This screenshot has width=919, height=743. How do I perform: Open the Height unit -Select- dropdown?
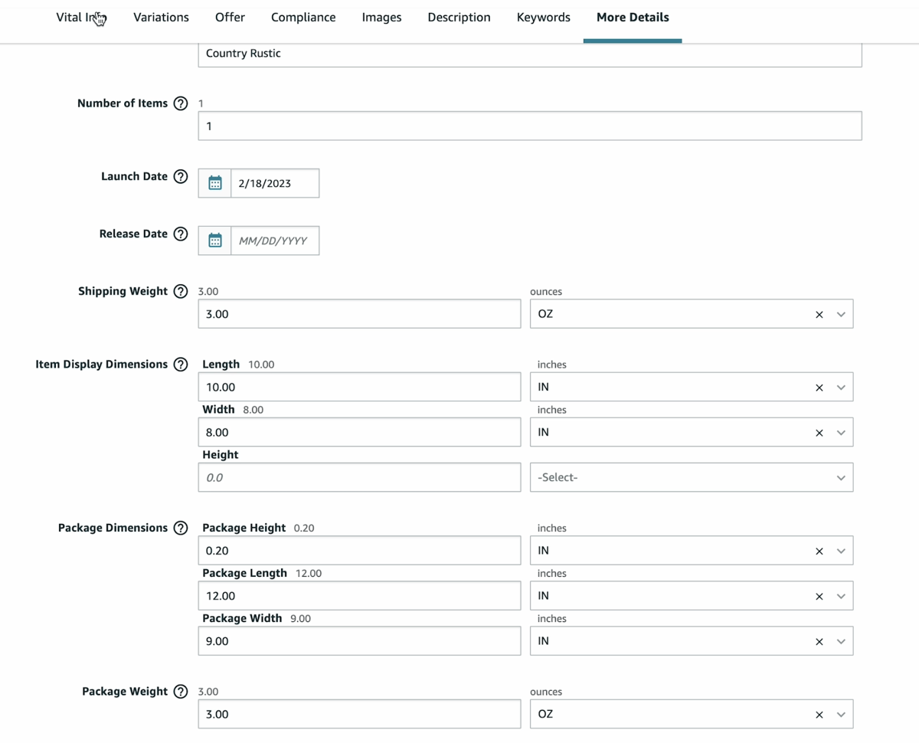(840, 476)
